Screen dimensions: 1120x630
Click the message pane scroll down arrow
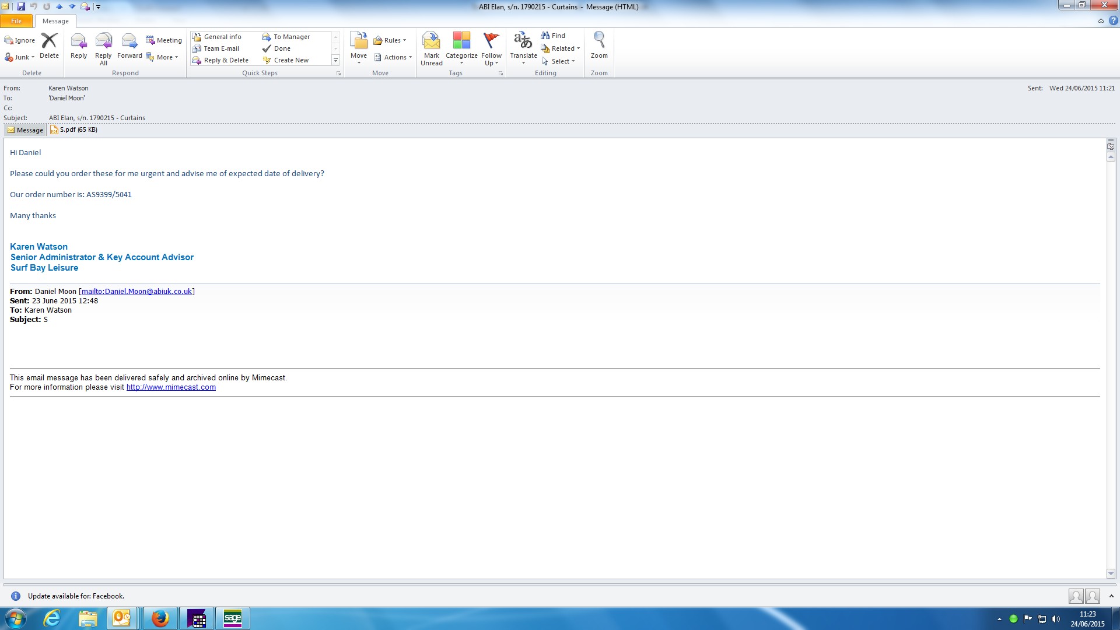1111,574
